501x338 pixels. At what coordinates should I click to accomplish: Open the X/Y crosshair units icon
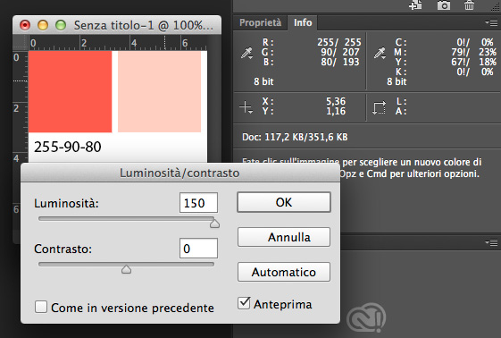[246, 107]
